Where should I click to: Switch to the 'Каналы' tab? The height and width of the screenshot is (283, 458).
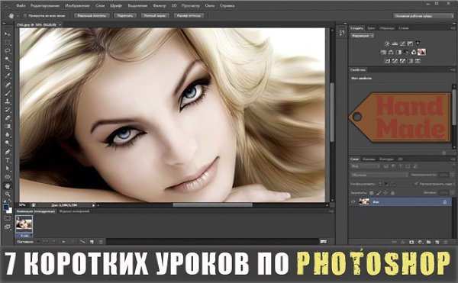click(x=369, y=159)
